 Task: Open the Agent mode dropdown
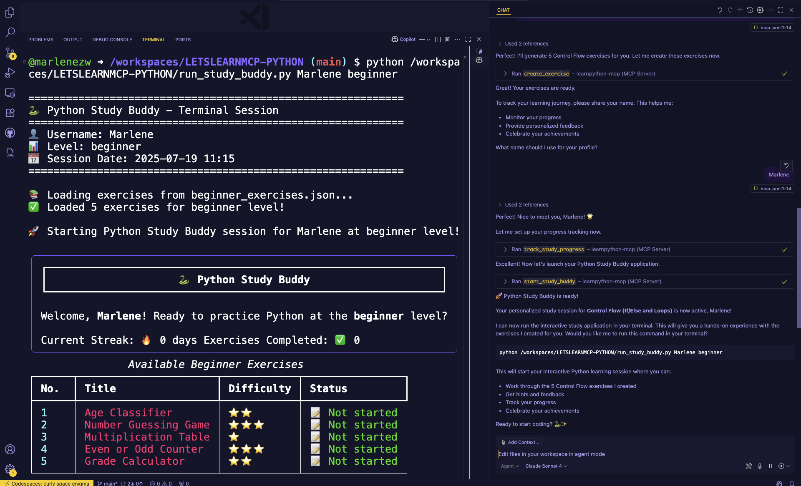(509, 466)
